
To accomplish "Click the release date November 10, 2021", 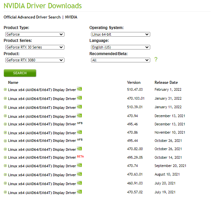I will [x=170, y=132].
